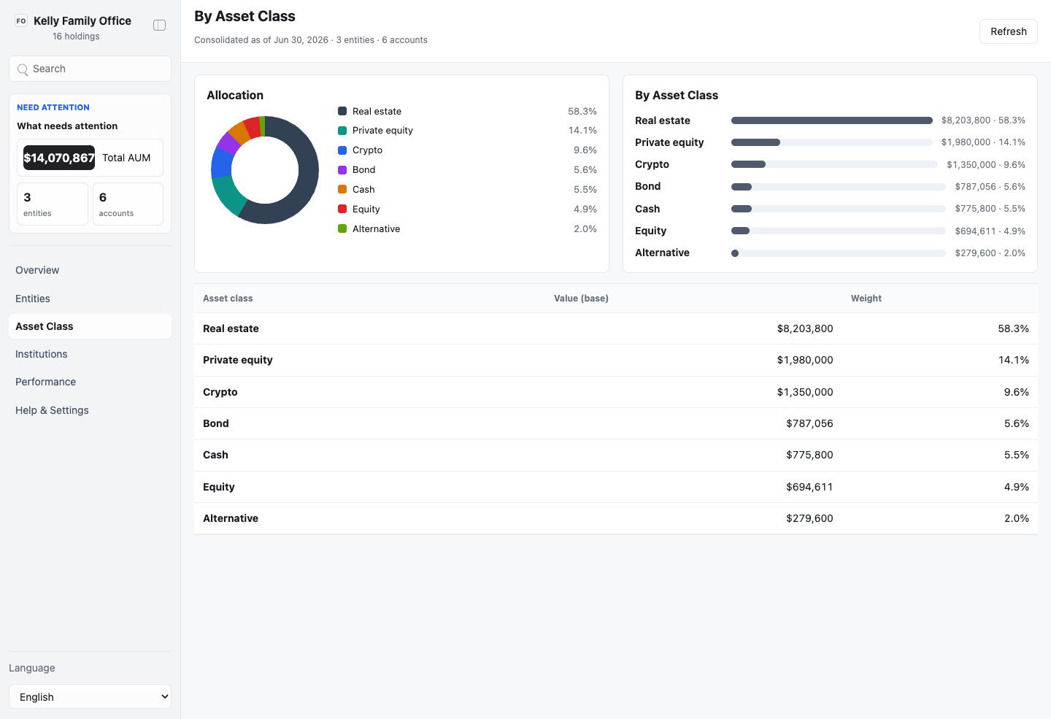This screenshot has height=719, width=1051.
Task: Click the Crypto blue legend swatch
Action: [342, 150]
